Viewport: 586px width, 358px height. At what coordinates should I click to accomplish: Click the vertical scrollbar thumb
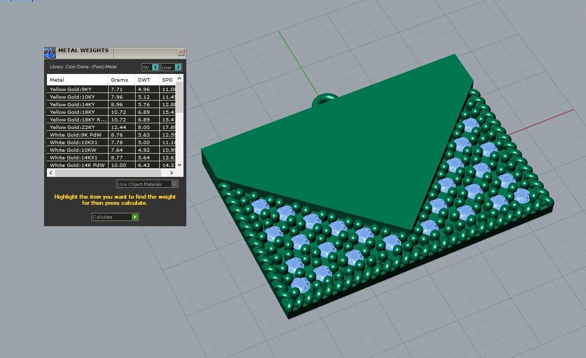(179, 97)
